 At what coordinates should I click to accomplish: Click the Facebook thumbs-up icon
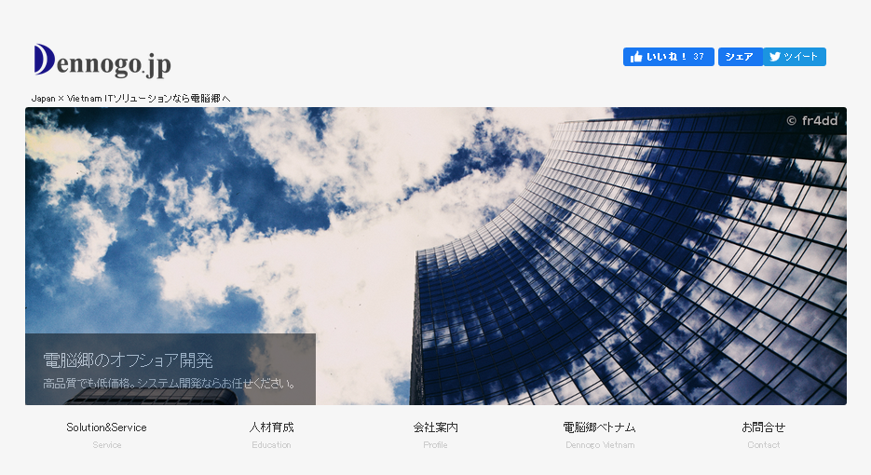636,57
